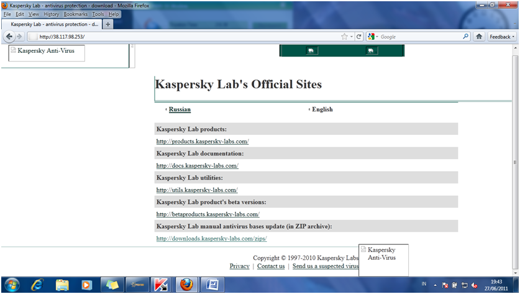Click the taskbar clock showing 19:43
This screenshot has height=294, width=520.
(496, 285)
